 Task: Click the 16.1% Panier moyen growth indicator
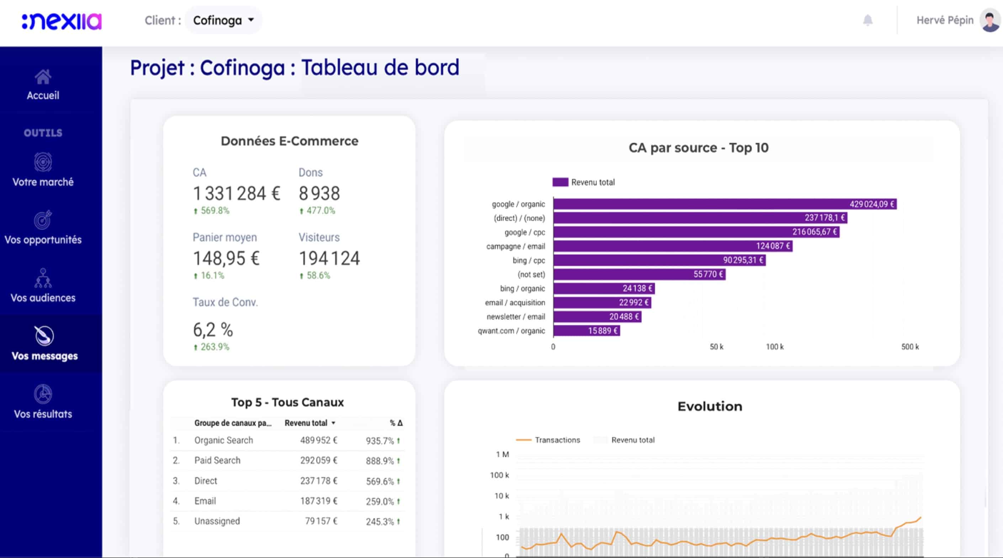[209, 275]
